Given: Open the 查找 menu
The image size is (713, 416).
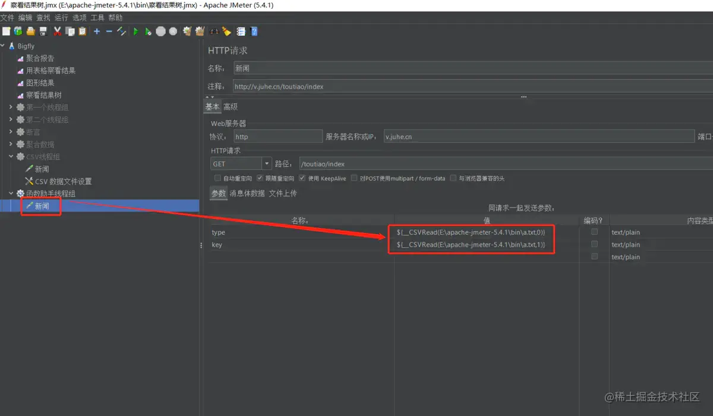Looking at the screenshot, I should pyautogui.click(x=43, y=18).
